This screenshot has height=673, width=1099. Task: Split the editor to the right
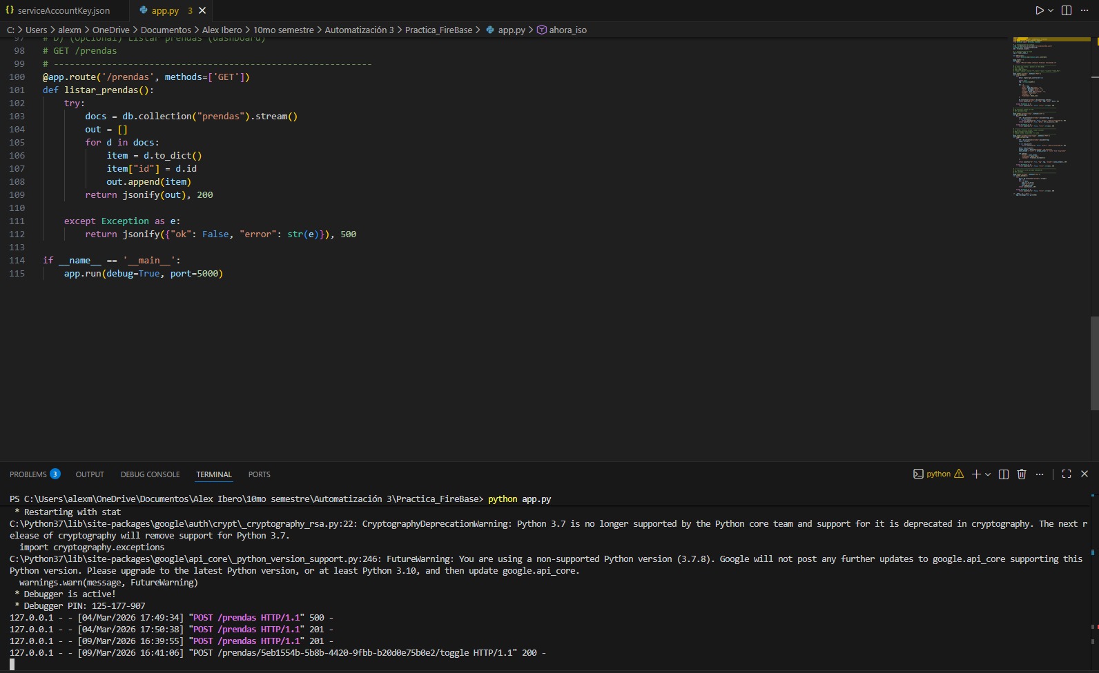[x=1067, y=10]
